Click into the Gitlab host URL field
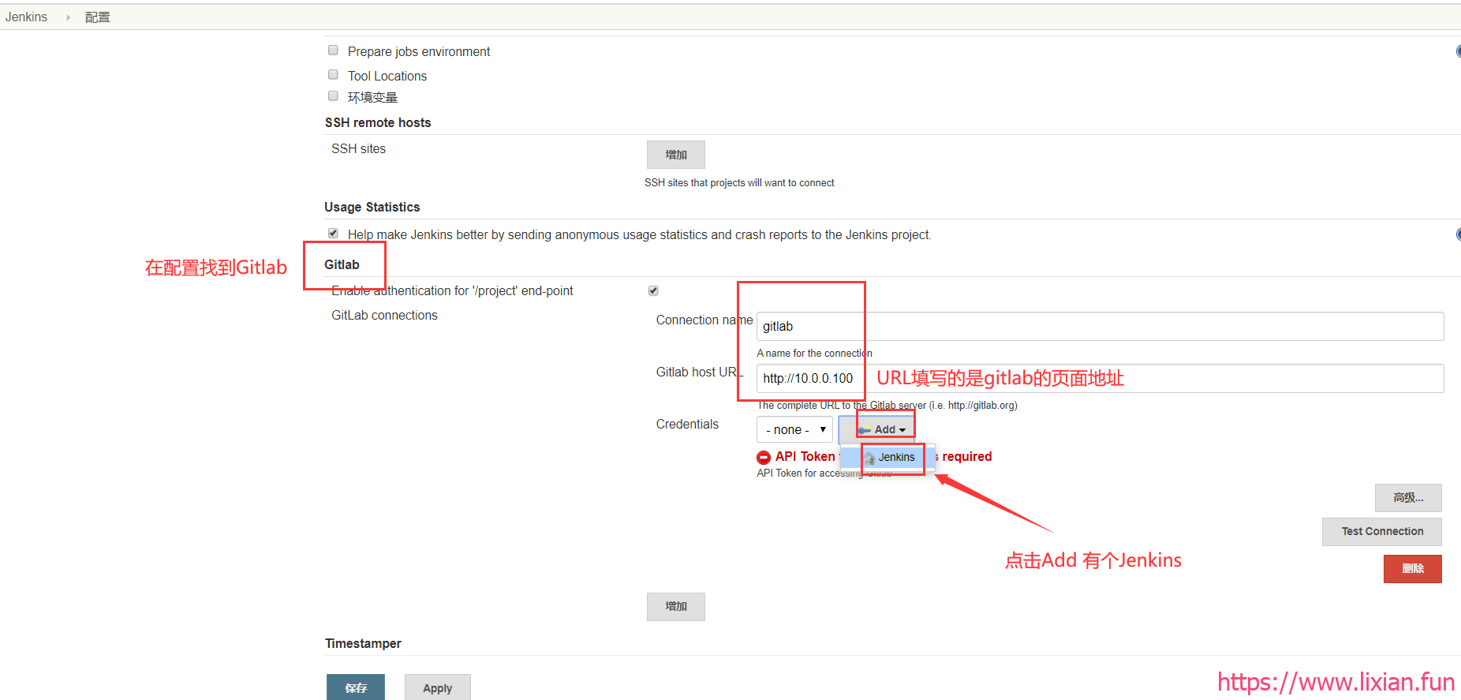1461x700 pixels. coord(1100,379)
